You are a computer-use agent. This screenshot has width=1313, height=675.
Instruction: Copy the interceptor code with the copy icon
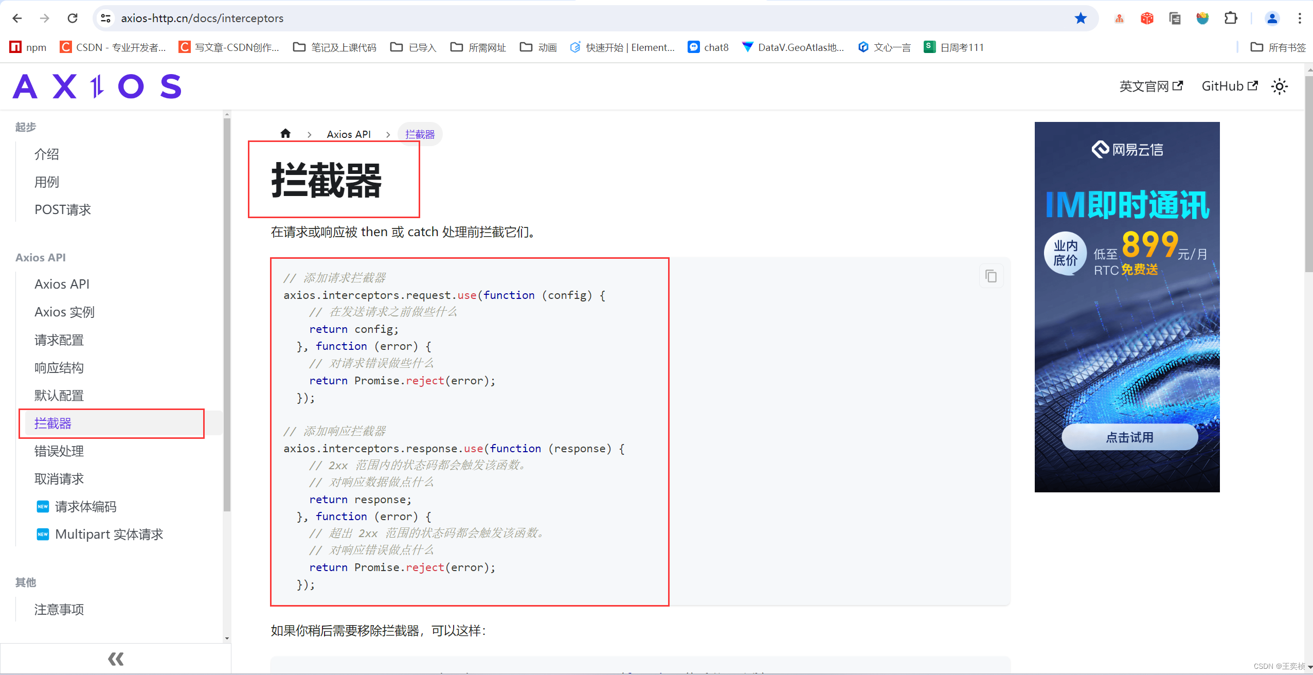pos(991,276)
